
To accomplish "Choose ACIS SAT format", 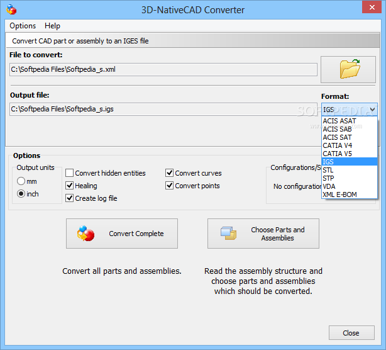I will [x=350, y=137].
